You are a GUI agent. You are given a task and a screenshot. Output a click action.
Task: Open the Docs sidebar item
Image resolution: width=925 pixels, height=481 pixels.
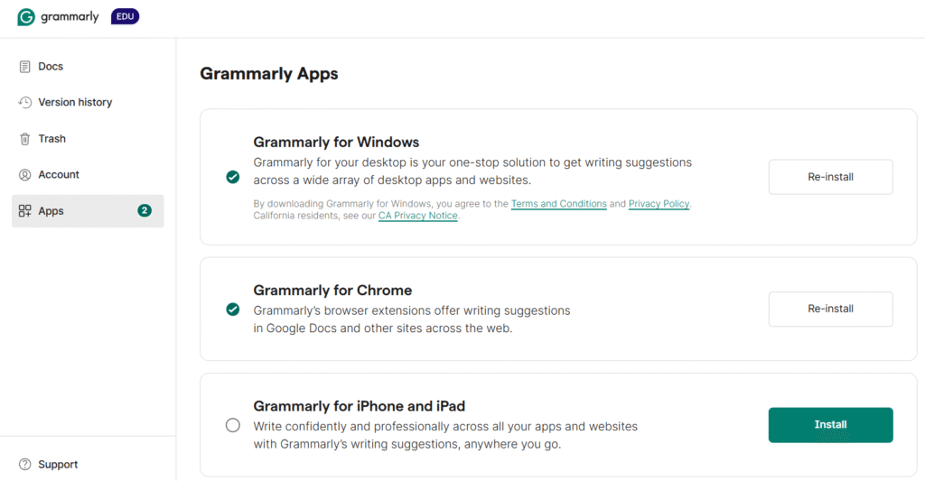(51, 67)
